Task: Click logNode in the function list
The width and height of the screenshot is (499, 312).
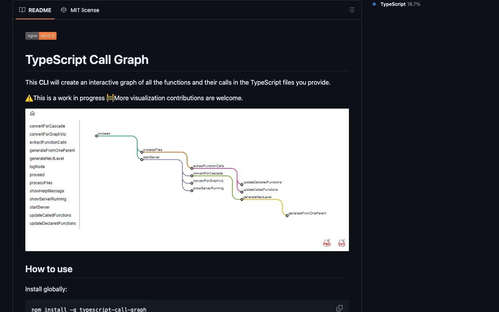Action: point(37,167)
